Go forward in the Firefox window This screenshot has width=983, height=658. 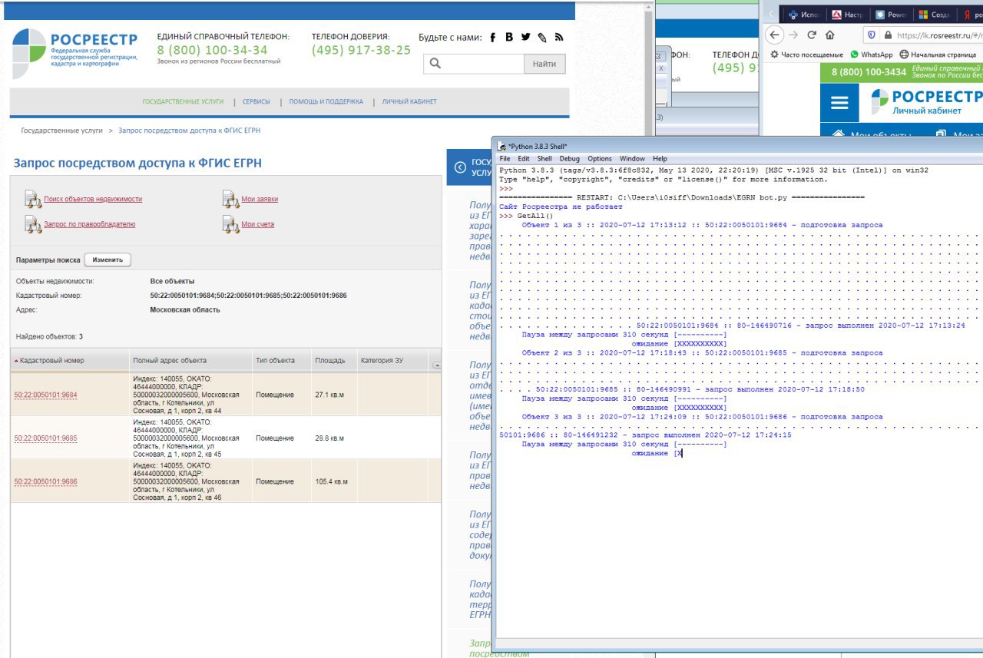pyautogui.click(x=793, y=35)
